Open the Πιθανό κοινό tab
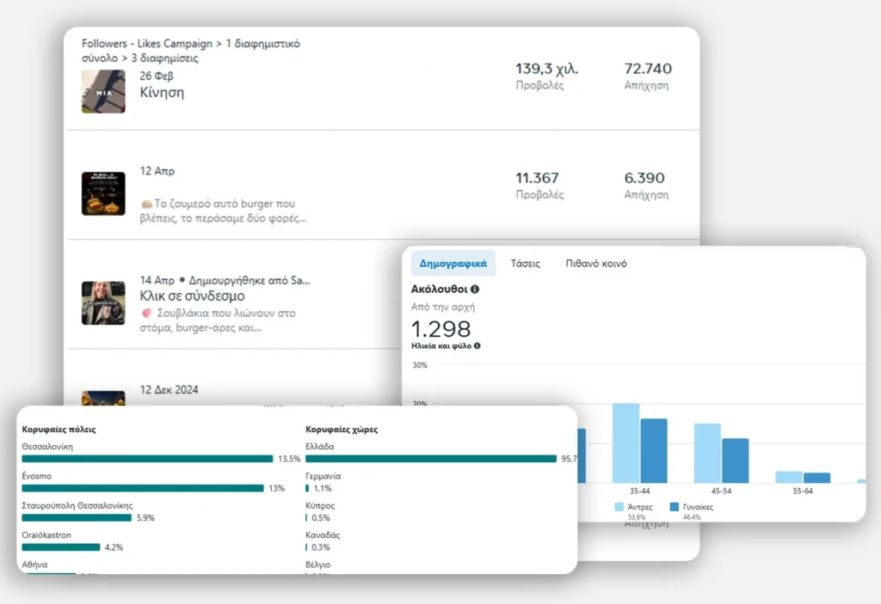Screen dimensions: 881x604 595,264
